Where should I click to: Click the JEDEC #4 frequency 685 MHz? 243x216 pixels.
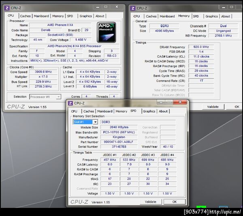pos(167,160)
